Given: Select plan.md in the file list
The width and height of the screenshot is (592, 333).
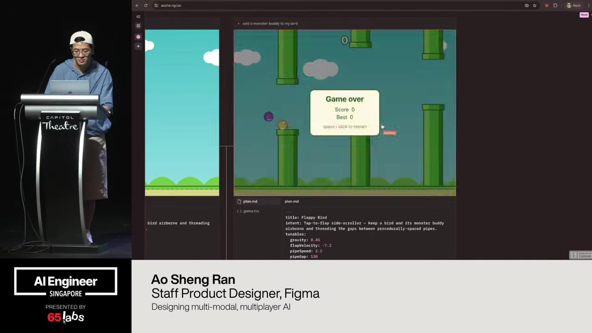Looking at the screenshot, I should pyautogui.click(x=257, y=201).
